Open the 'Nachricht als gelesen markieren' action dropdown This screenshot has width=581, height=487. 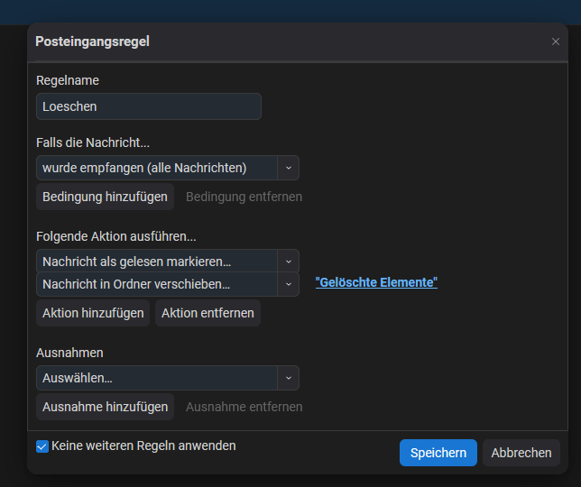(x=168, y=262)
